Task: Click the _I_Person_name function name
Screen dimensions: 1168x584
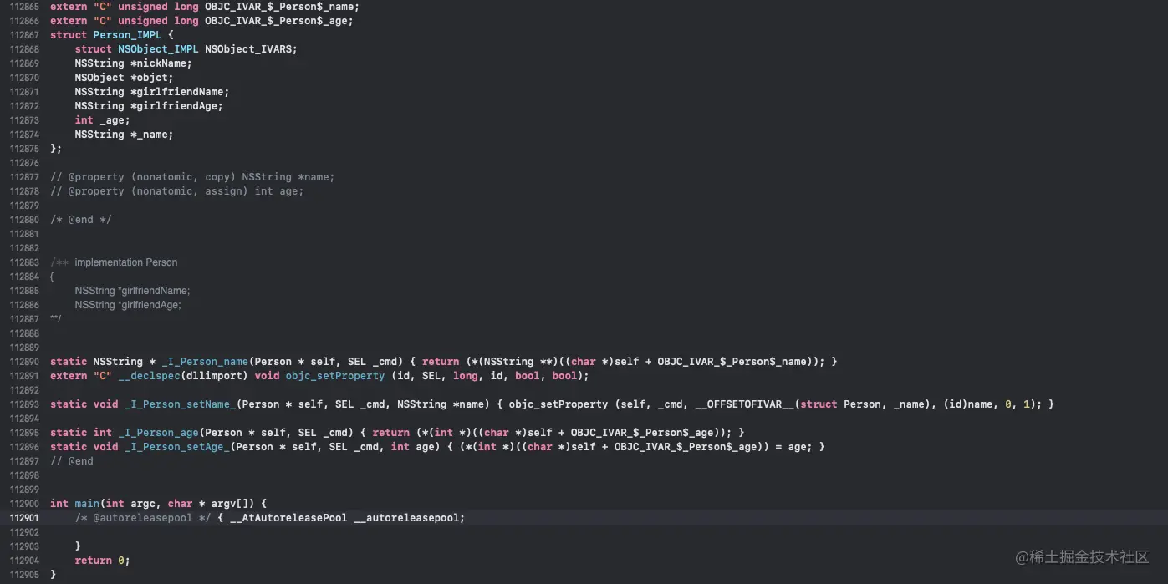Action: point(204,362)
